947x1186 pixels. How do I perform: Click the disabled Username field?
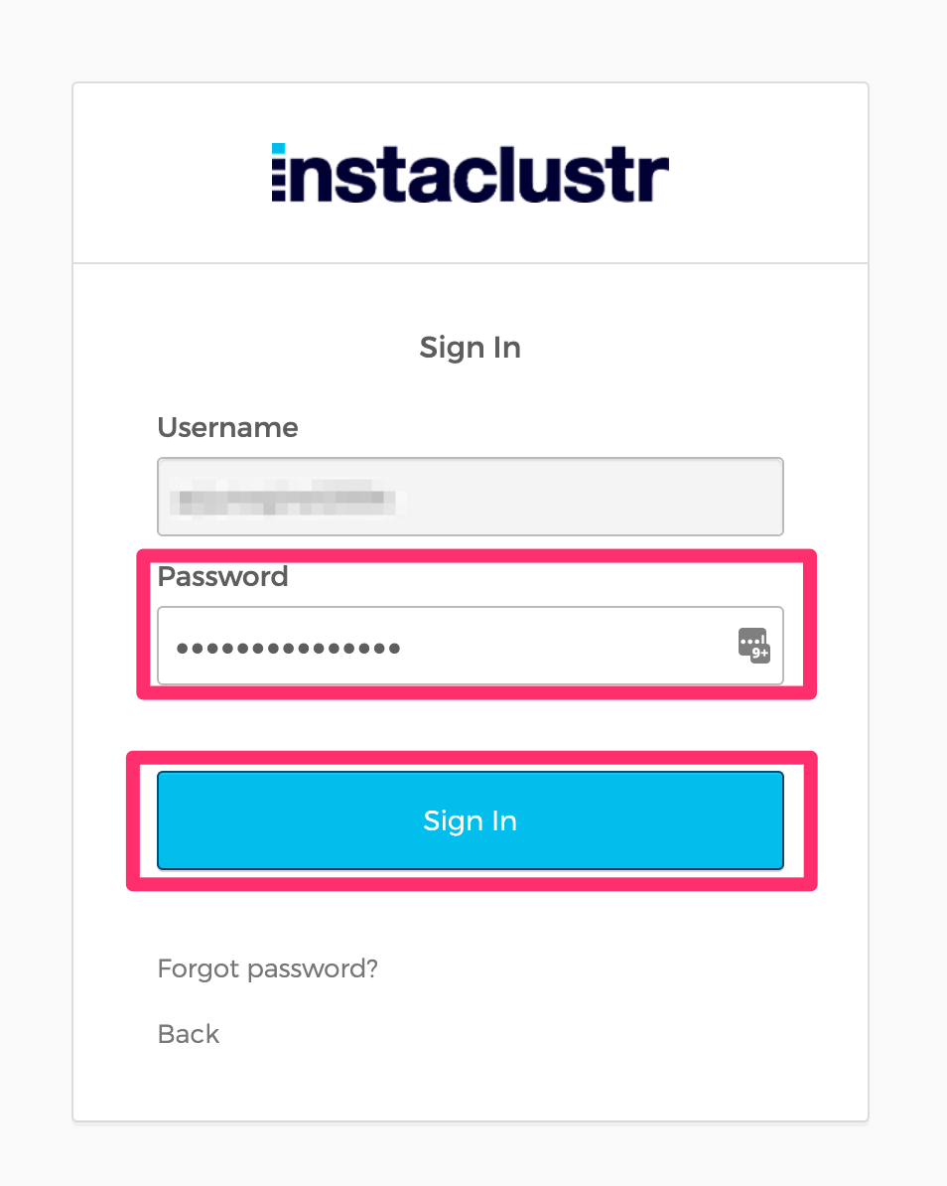coord(596,497)
